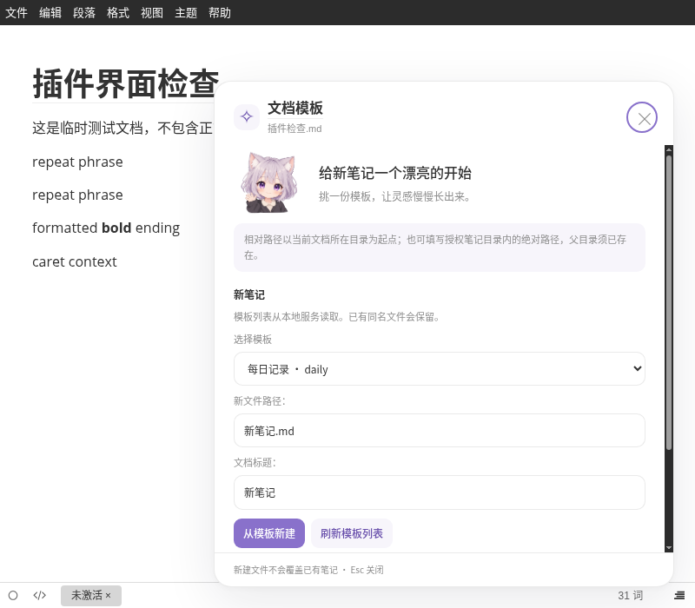Click the 插件界面检查 heading
695x608 pixels.
pyautogui.click(x=125, y=83)
